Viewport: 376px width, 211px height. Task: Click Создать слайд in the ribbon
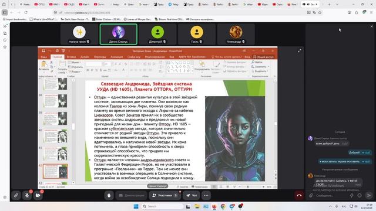pyautogui.click(x=62, y=67)
